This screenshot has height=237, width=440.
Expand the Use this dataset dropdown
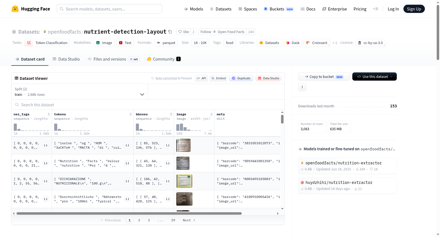coord(374,77)
